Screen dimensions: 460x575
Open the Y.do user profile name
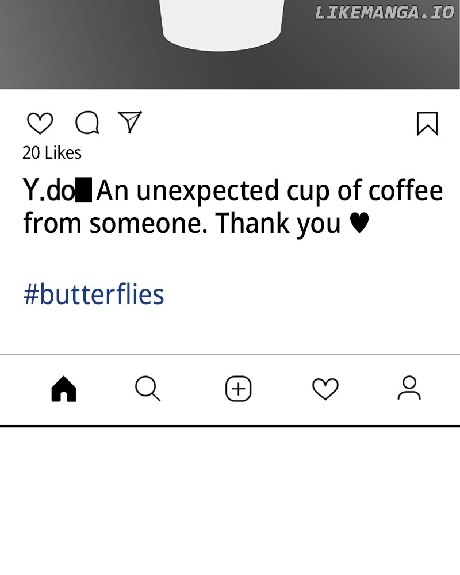[48, 191]
